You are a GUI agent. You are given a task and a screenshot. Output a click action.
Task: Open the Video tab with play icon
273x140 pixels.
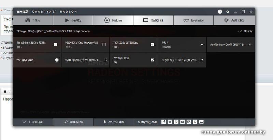pos(73,20)
